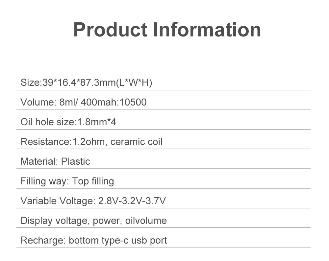Select the 1.8mm*4 value

[96, 122]
